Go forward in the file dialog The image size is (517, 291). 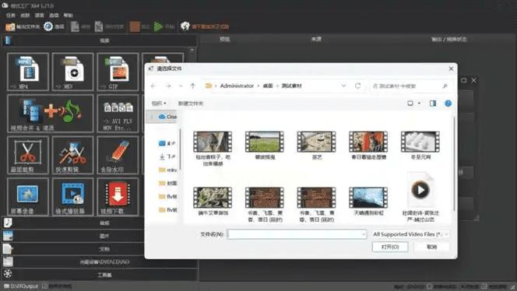pyautogui.click(x=168, y=86)
